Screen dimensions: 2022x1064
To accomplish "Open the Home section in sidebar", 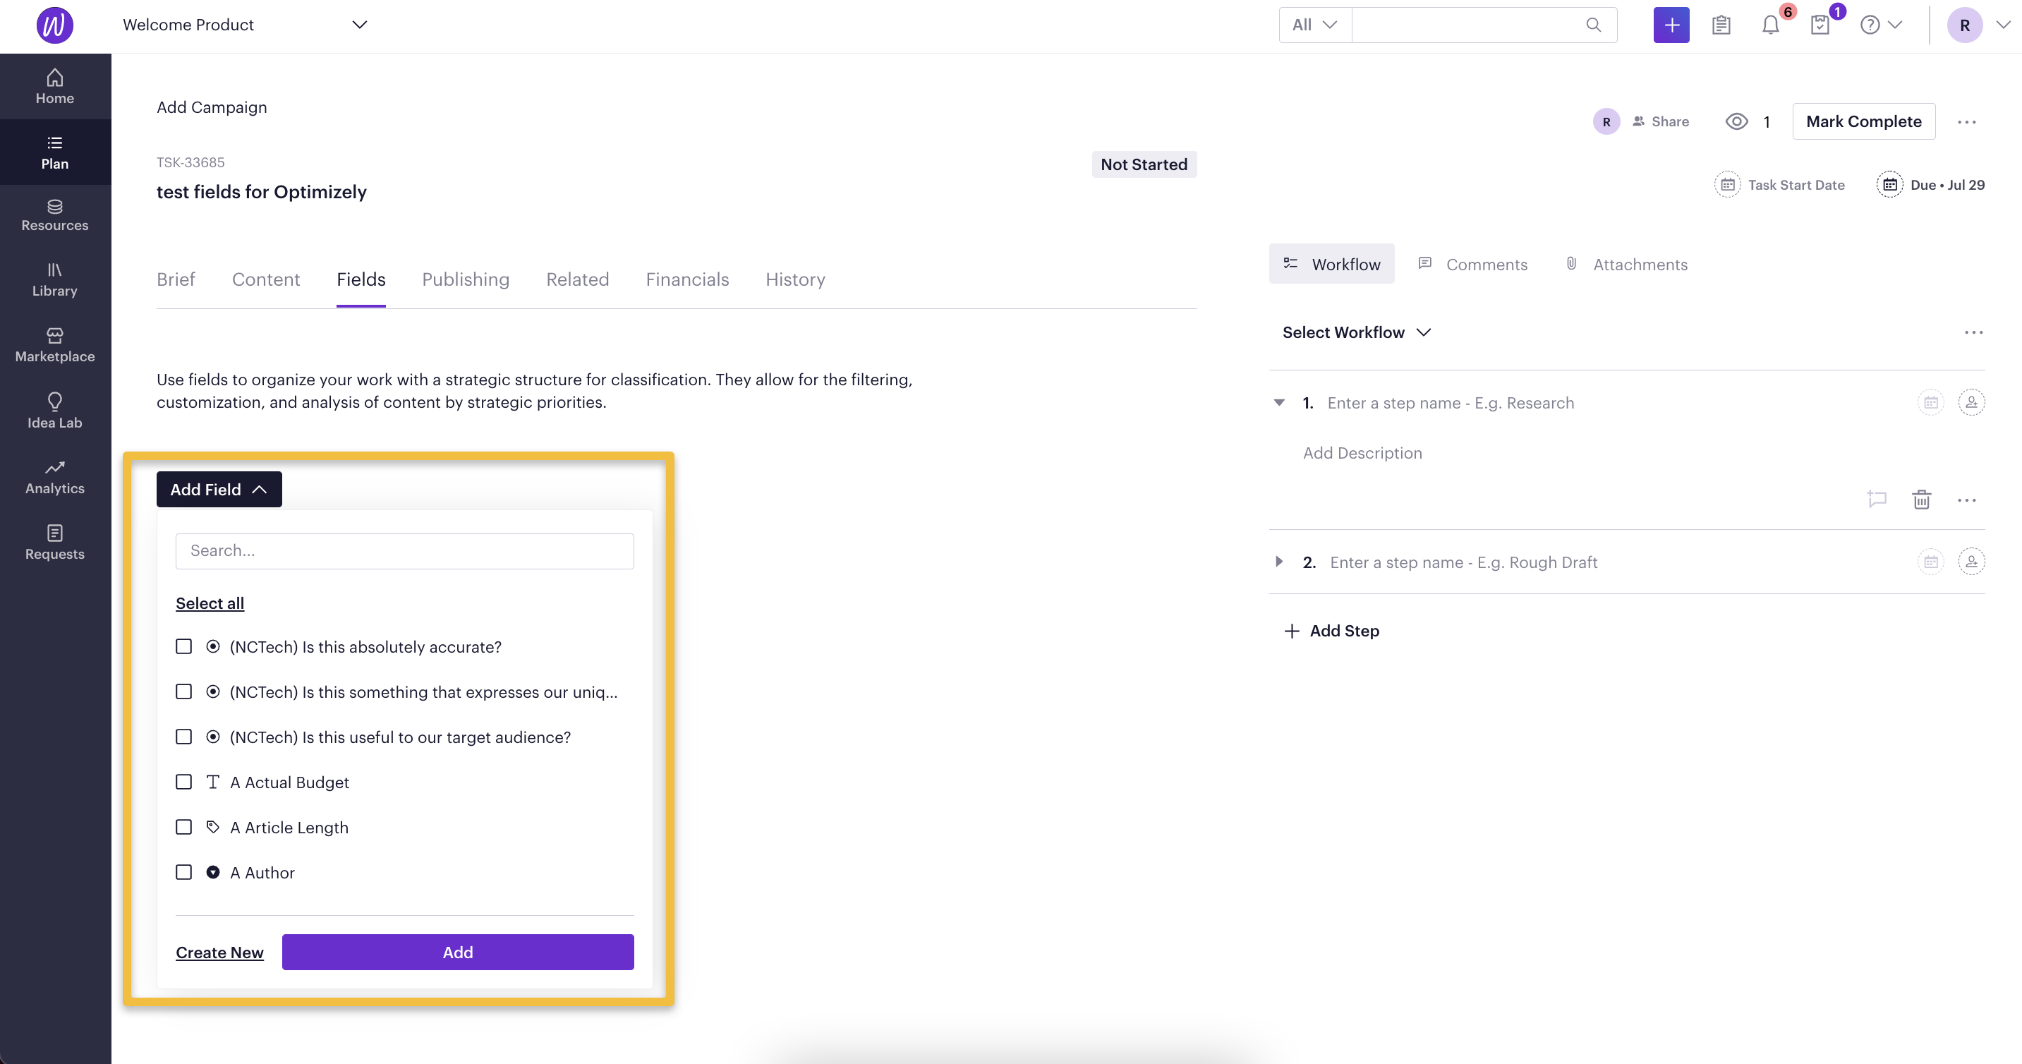I will (x=55, y=86).
